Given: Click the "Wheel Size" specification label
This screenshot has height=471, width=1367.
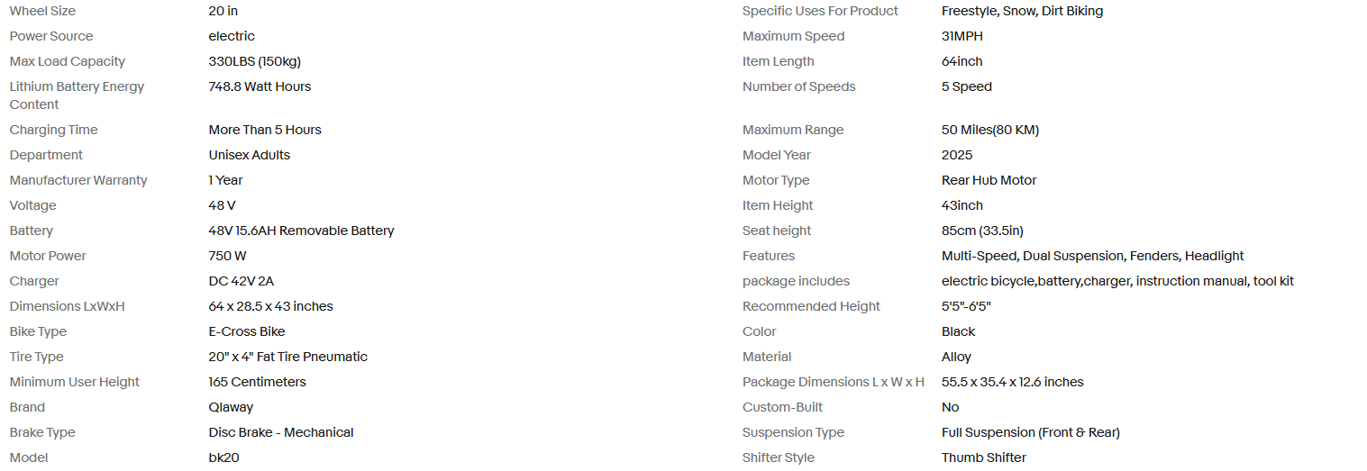Looking at the screenshot, I should (x=42, y=12).
